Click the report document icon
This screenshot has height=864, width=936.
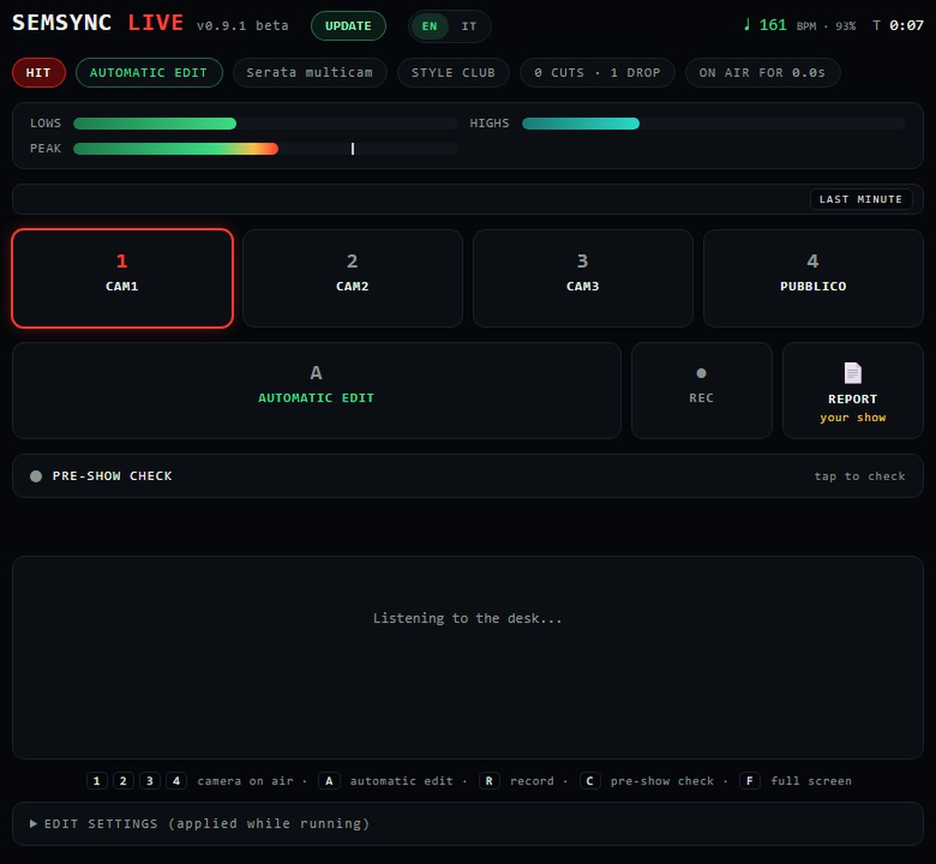[x=853, y=373]
